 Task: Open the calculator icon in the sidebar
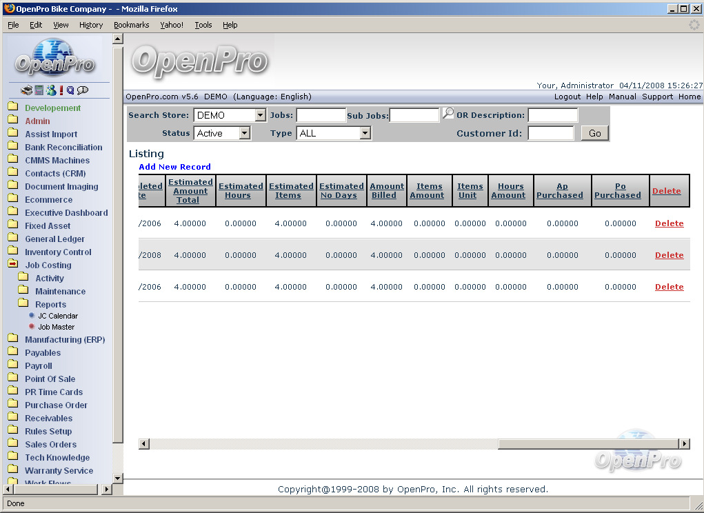click(x=39, y=90)
